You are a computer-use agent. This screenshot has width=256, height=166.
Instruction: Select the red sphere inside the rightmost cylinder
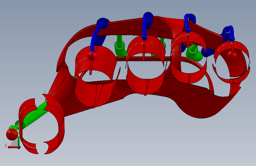[x=232, y=55]
